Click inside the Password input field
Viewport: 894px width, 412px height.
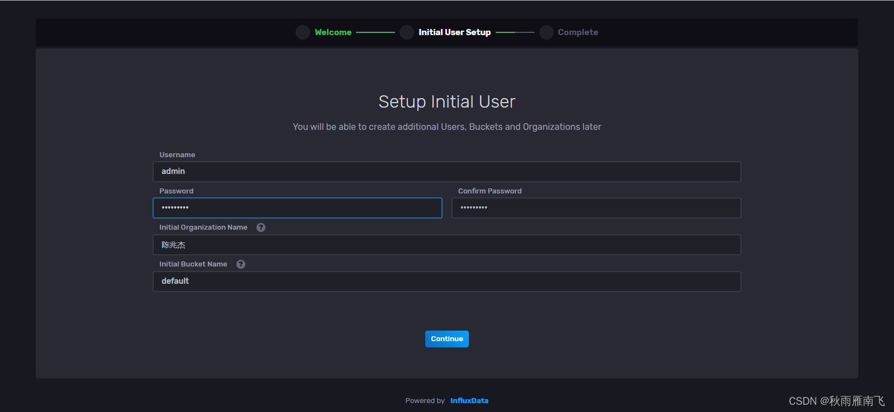click(297, 208)
